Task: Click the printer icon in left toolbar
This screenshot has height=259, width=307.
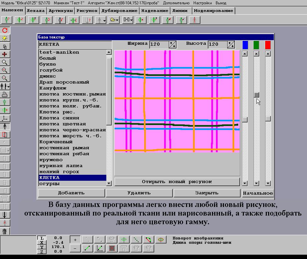Action: click(x=5, y=94)
